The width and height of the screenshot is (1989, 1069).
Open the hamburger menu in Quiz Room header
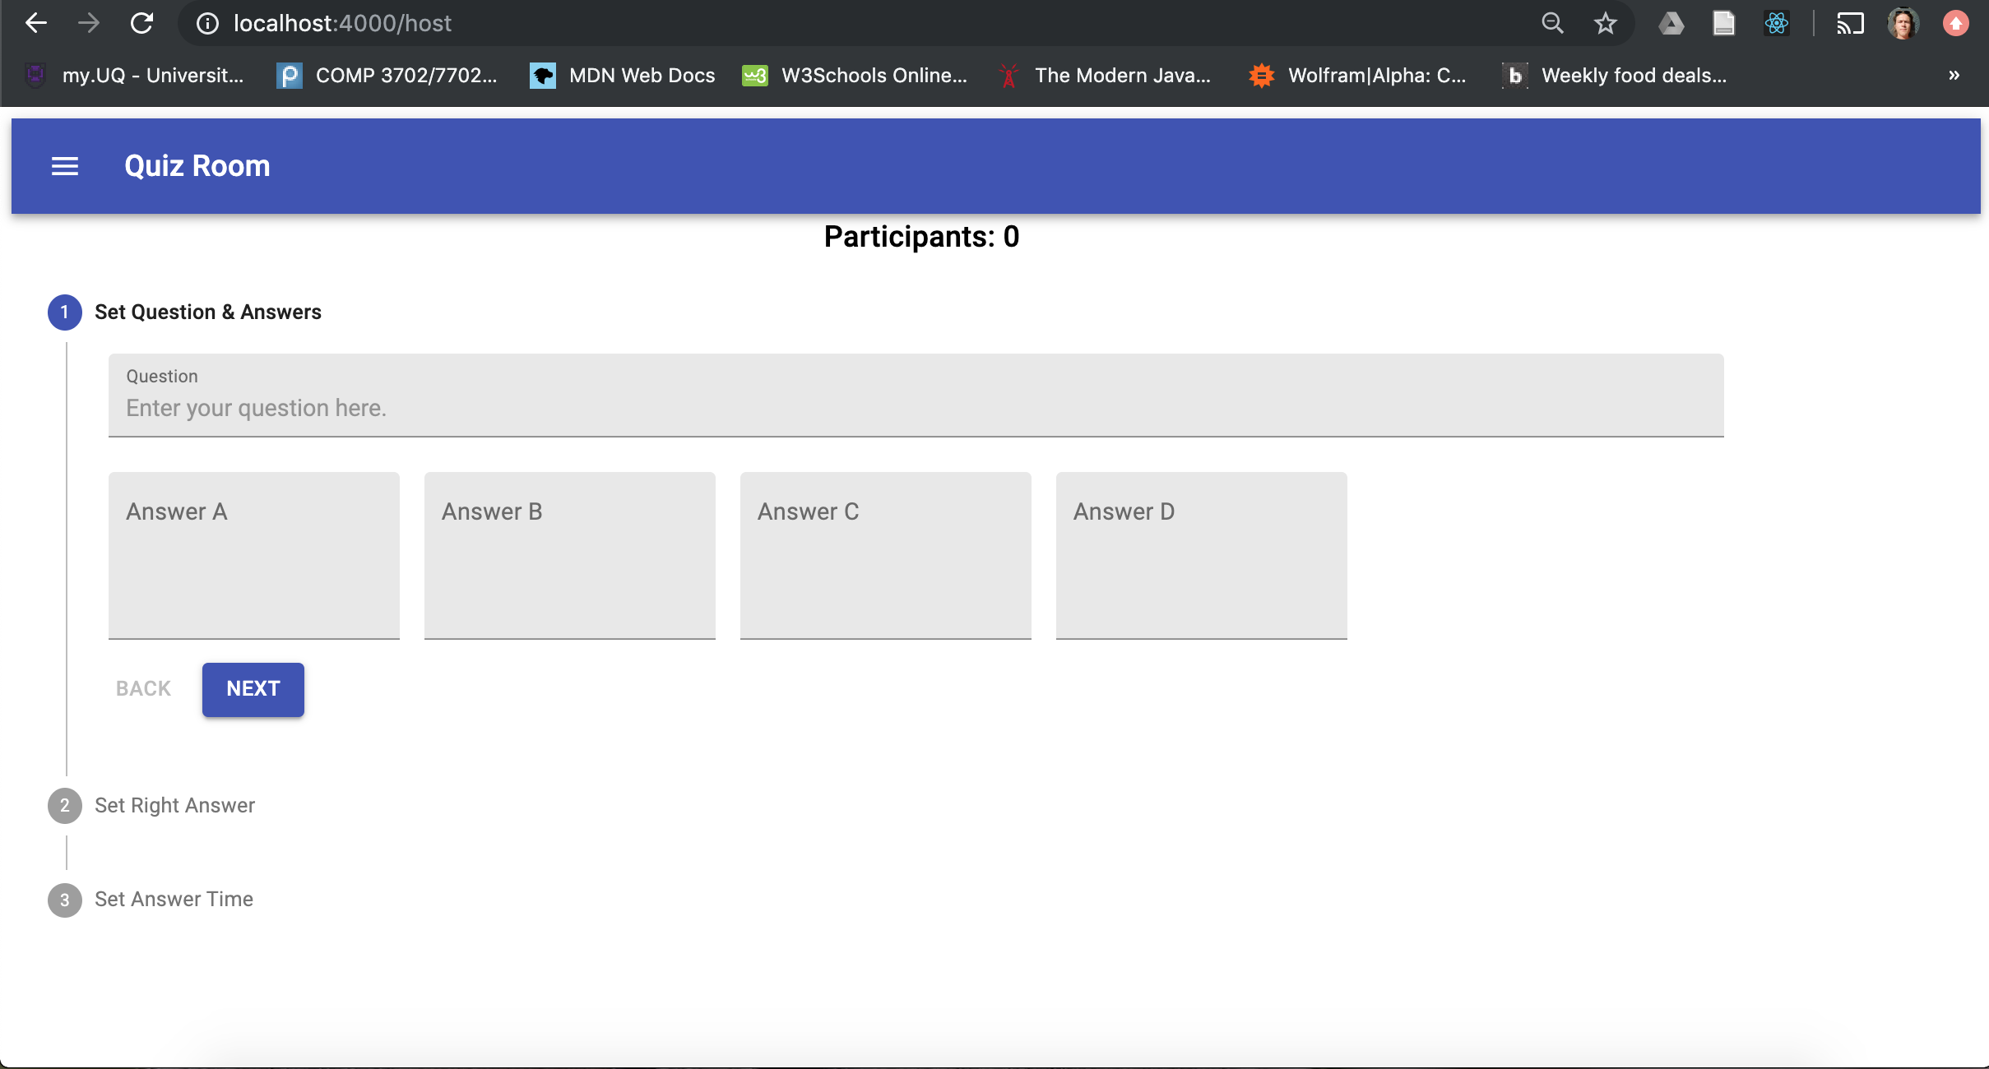point(65,166)
